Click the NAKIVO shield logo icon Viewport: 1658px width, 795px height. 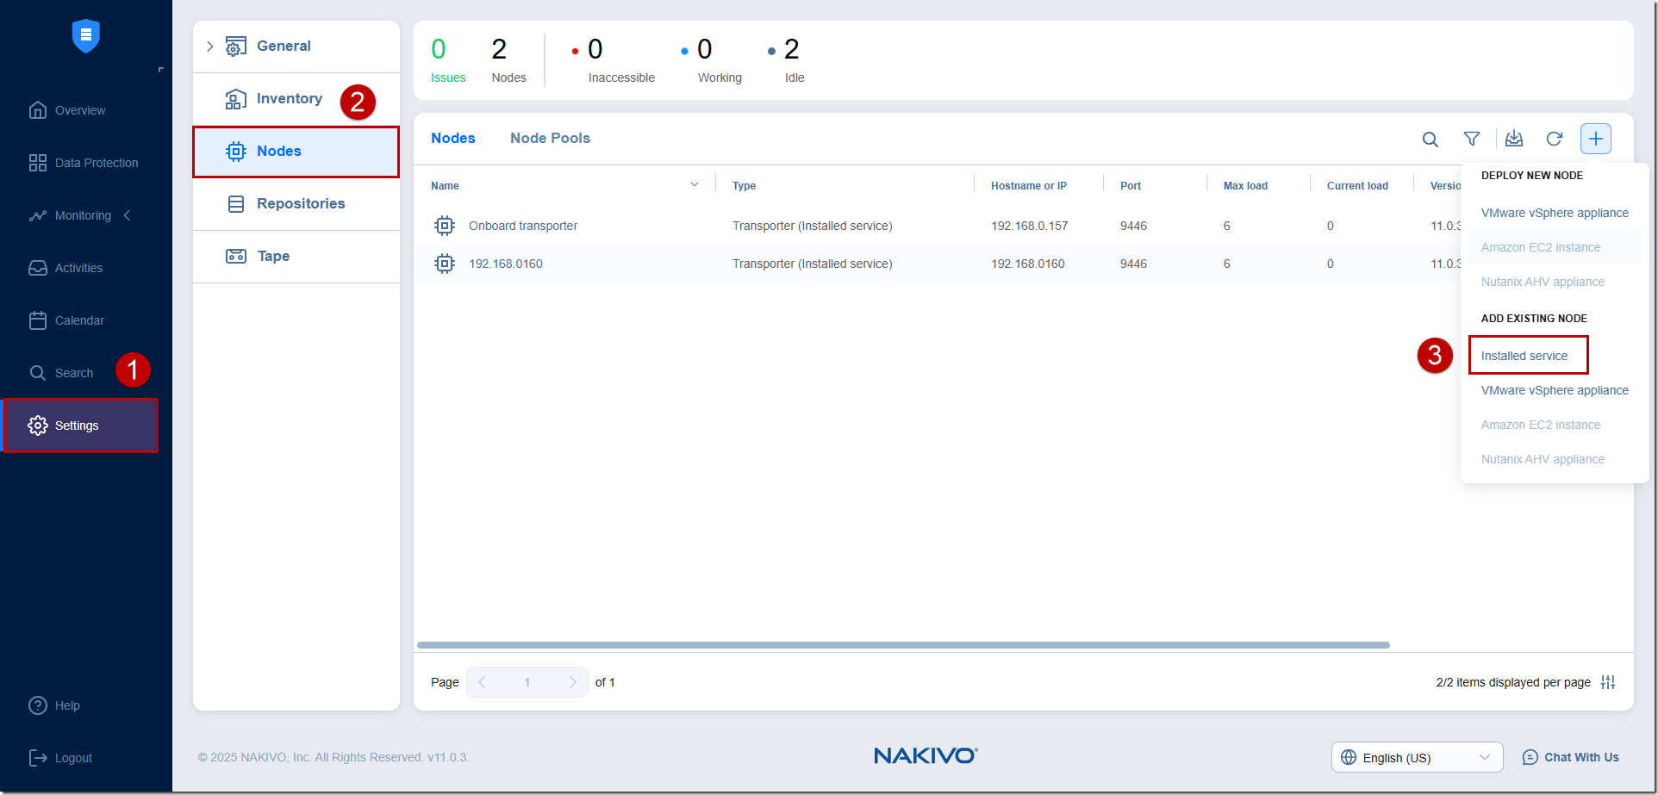86,36
